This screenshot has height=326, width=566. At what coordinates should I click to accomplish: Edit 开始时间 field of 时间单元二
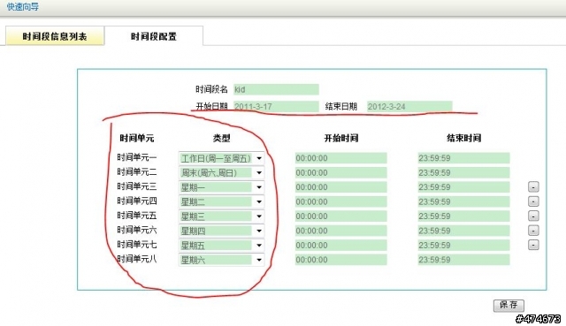[x=340, y=173]
